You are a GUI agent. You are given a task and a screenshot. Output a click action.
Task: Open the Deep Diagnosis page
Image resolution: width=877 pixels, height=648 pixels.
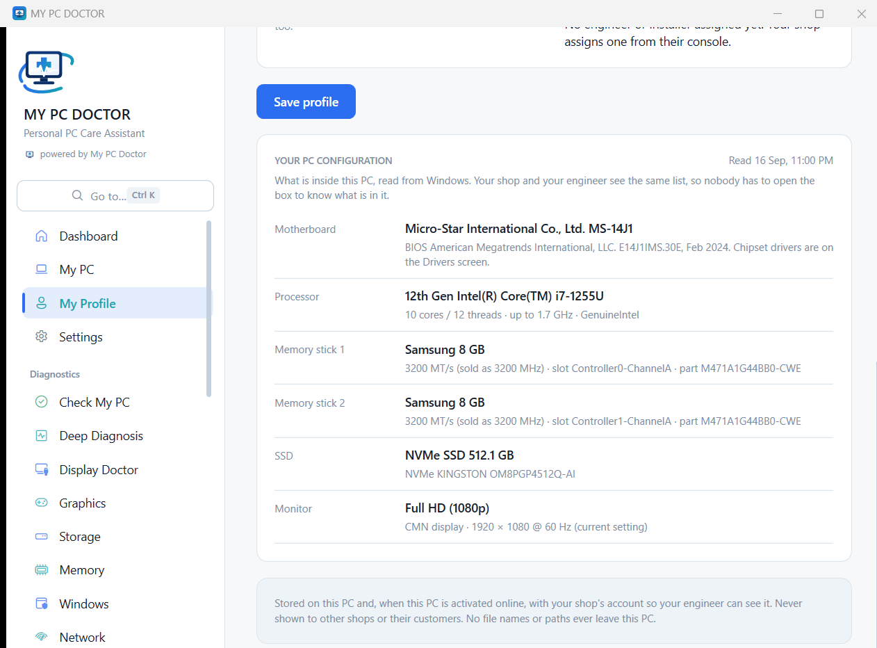(115, 436)
